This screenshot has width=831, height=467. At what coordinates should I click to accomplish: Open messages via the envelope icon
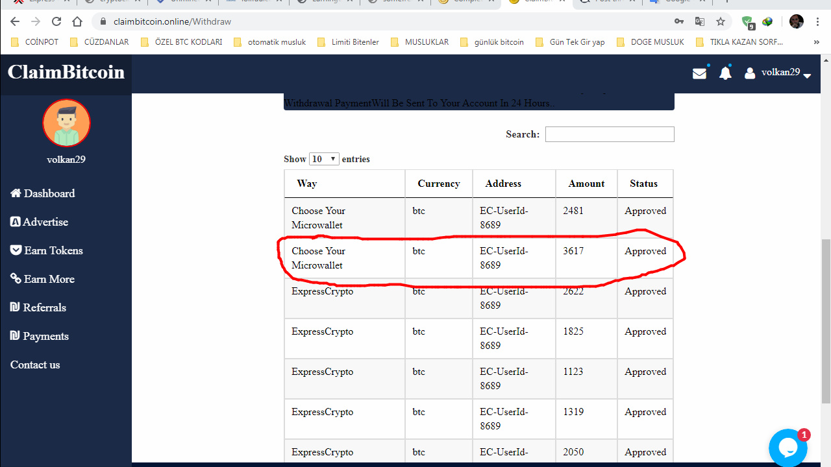(699, 73)
